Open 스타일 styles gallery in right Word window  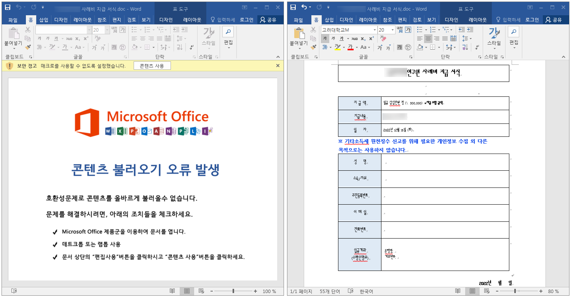(x=494, y=38)
